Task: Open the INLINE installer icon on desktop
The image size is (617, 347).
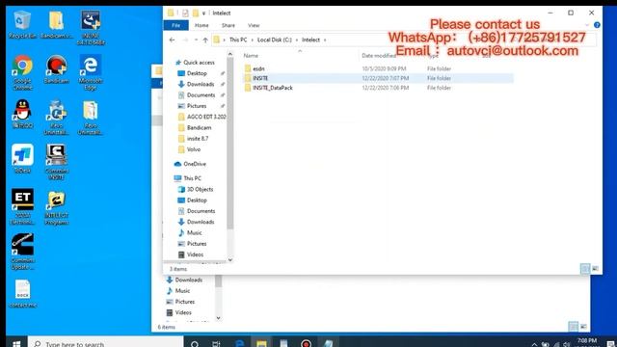Action: (x=90, y=28)
